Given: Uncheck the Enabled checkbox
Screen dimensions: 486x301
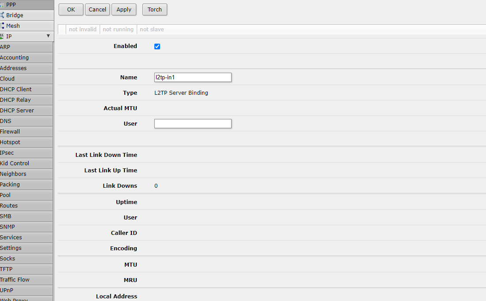Looking at the screenshot, I should pos(157,46).
